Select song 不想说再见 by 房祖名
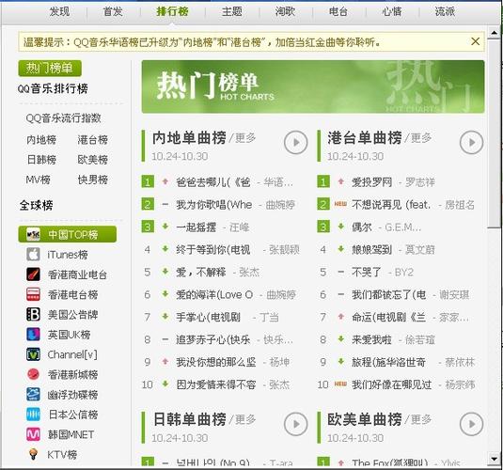 [391, 205]
